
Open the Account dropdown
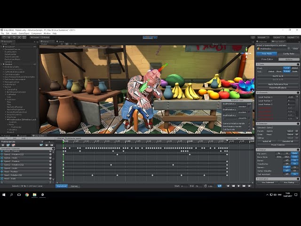(x=263, y=38)
